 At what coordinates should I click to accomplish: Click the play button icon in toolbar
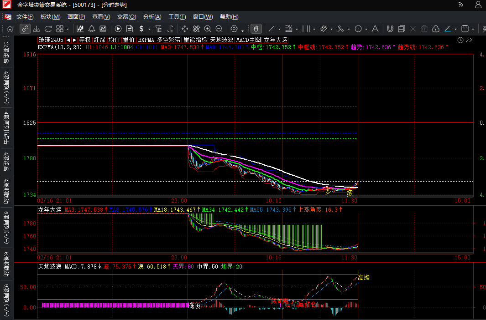(118, 29)
